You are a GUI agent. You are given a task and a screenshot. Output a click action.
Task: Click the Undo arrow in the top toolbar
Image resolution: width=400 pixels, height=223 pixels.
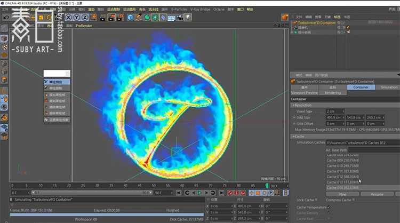point(6,18)
